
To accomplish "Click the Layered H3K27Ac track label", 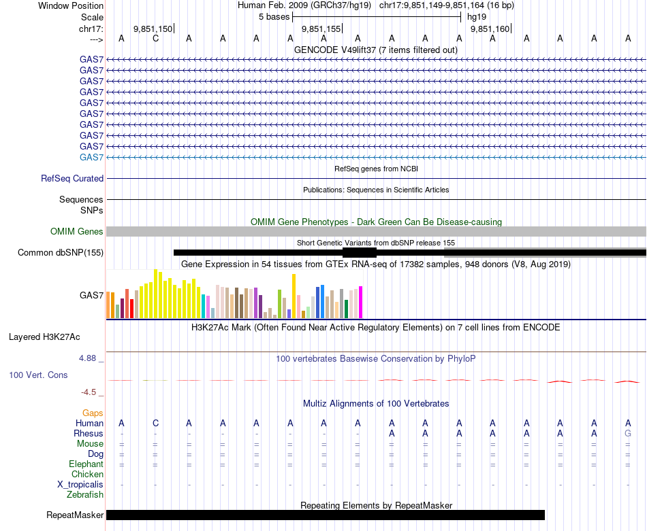I will pos(44,337).
